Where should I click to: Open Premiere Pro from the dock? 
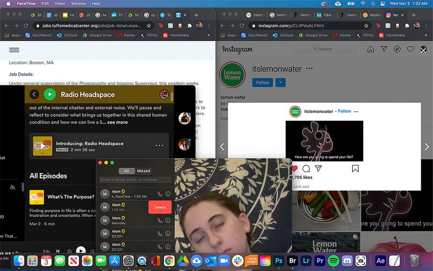pos(320,261)
